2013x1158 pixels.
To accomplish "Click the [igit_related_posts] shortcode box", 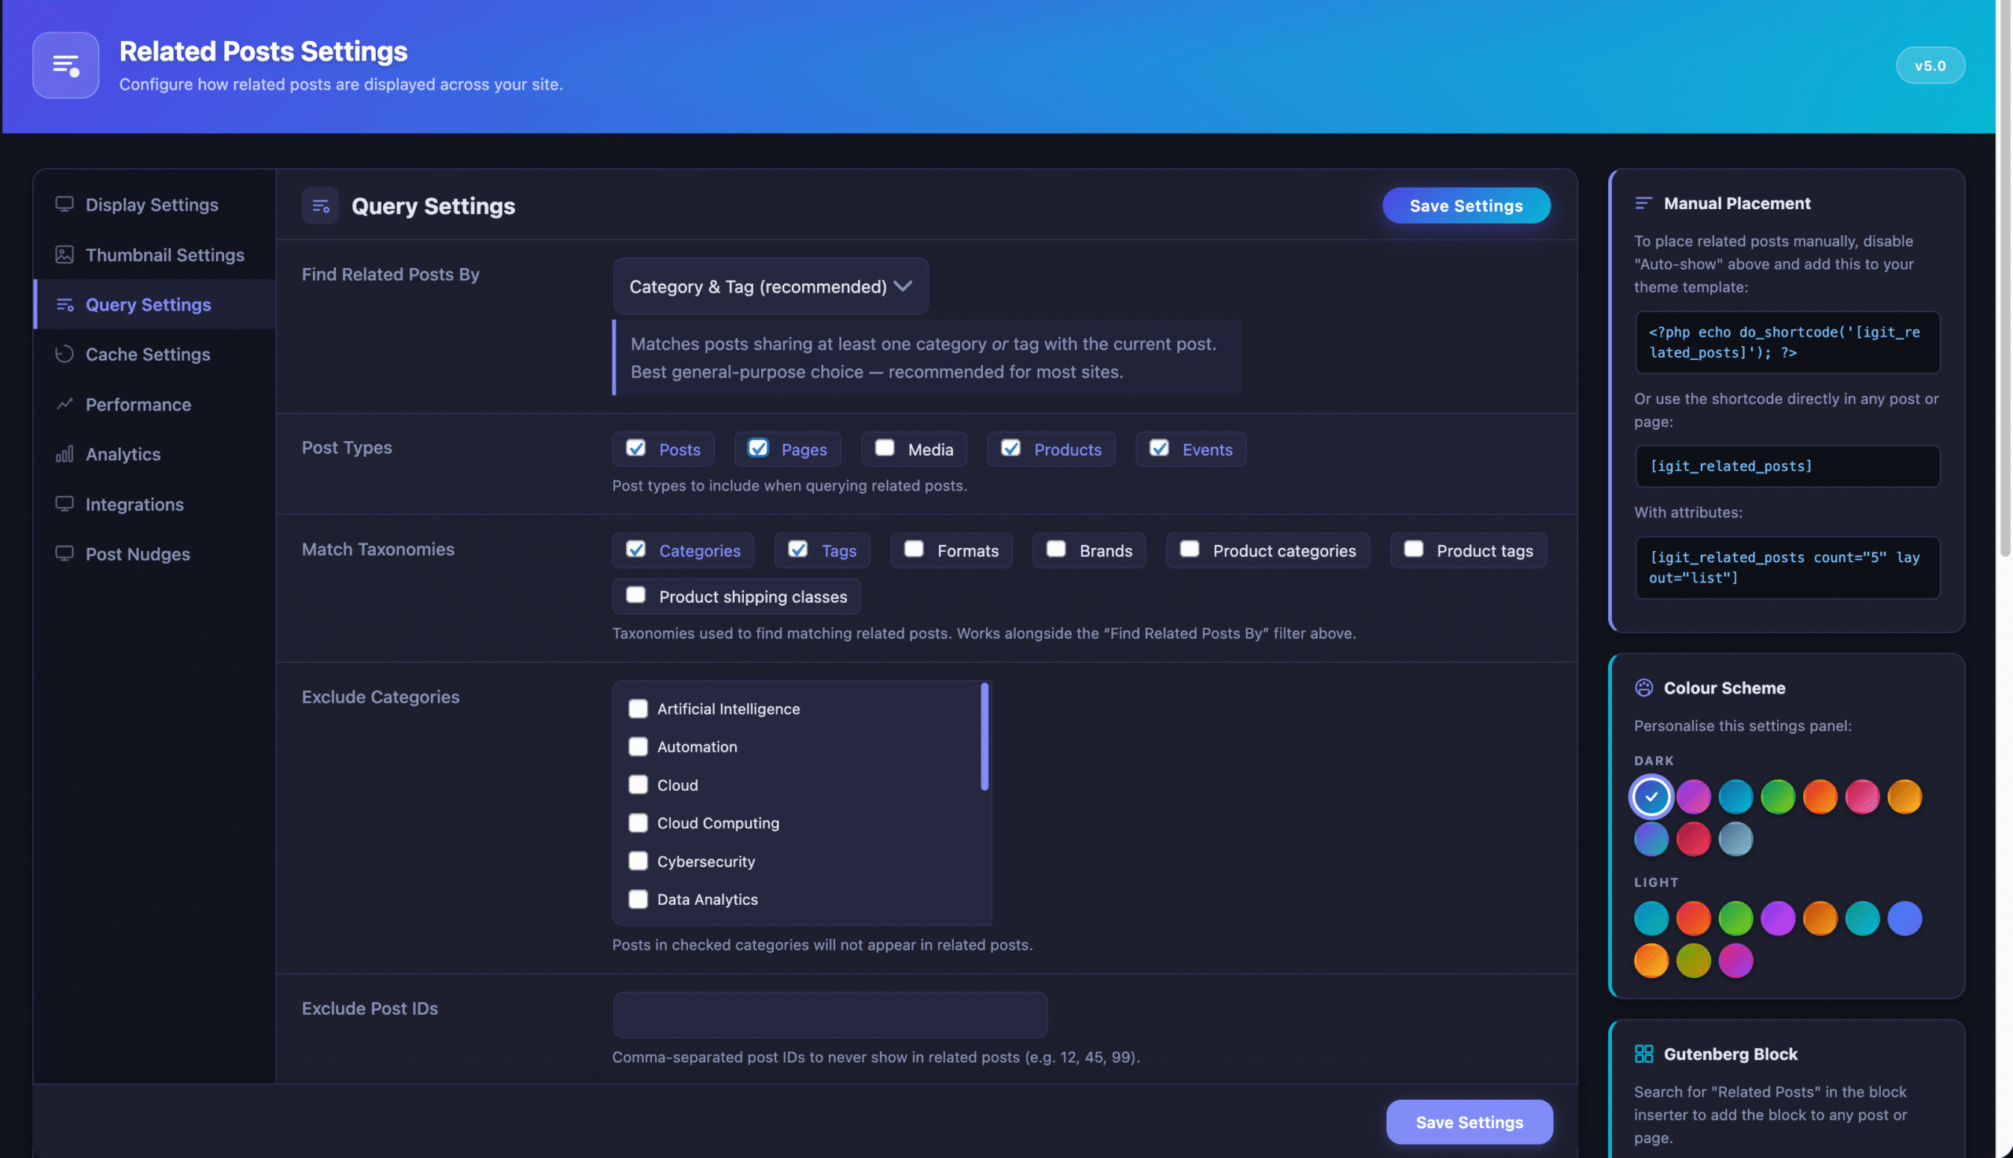I will (x=1787, y=466).
